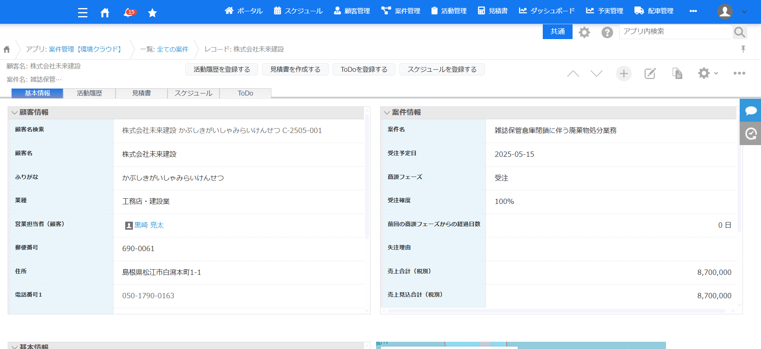Open the 黒崎 亮太 user link
This screenshot has width=761, height=349.
click(x=149, y=225)
